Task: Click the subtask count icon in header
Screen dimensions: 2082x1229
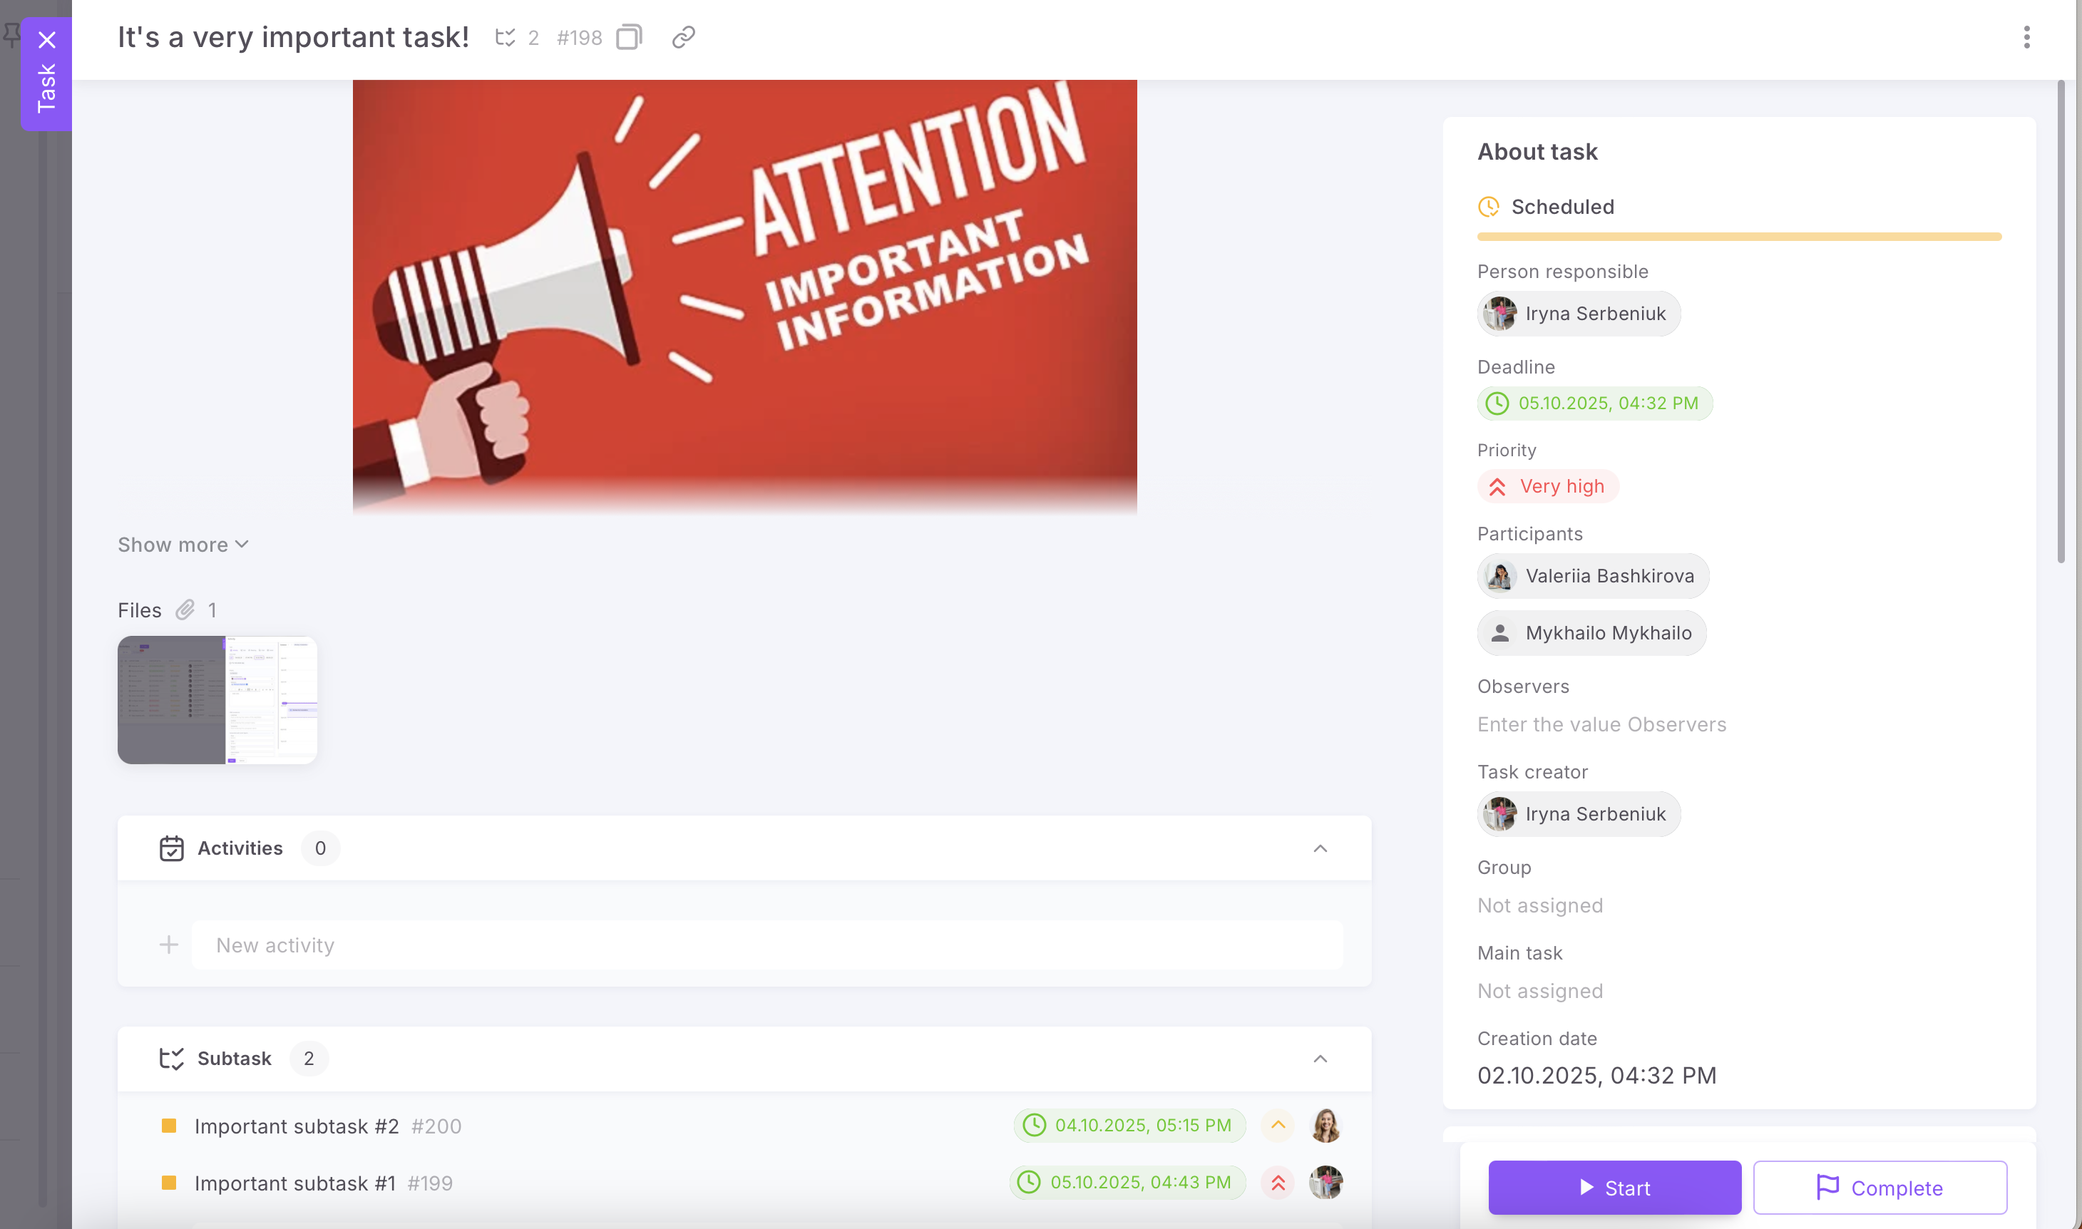Action: pyautogui.click(x=506, y=37)
